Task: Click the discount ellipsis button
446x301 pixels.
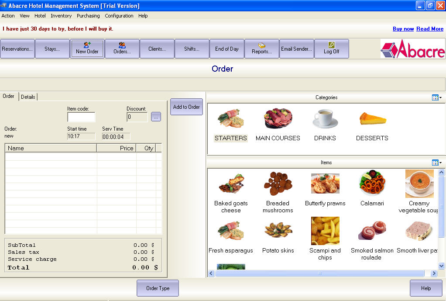Action: click(156, 117)
